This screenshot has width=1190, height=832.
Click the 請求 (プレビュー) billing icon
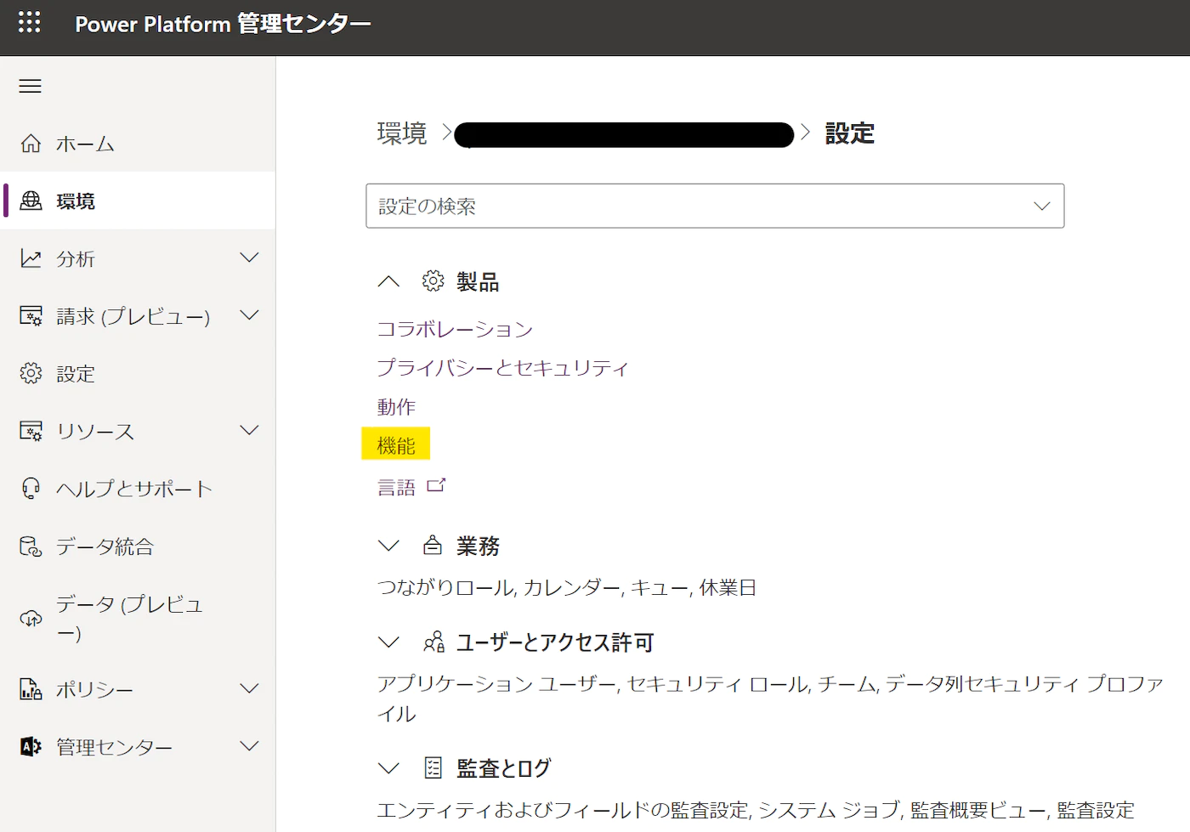click(x=31, y=316)
